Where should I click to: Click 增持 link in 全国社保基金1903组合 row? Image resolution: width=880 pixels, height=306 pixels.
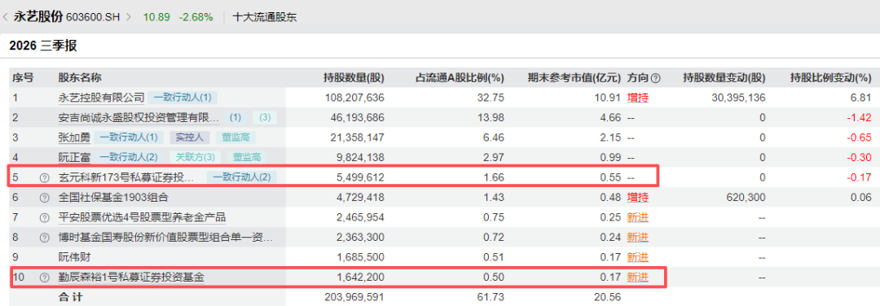click(637, 197)
